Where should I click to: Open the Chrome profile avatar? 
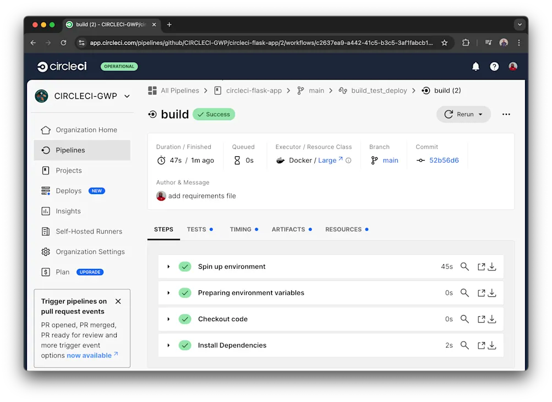click(x=504, y=42)
